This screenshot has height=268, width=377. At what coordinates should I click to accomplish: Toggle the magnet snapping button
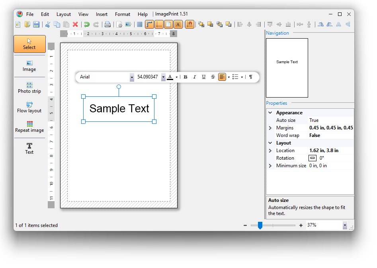click(x=190, y=24)
